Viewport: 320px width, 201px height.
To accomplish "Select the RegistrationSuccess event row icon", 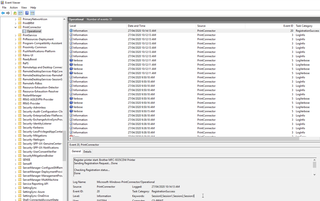I will (x=71, y=31).
